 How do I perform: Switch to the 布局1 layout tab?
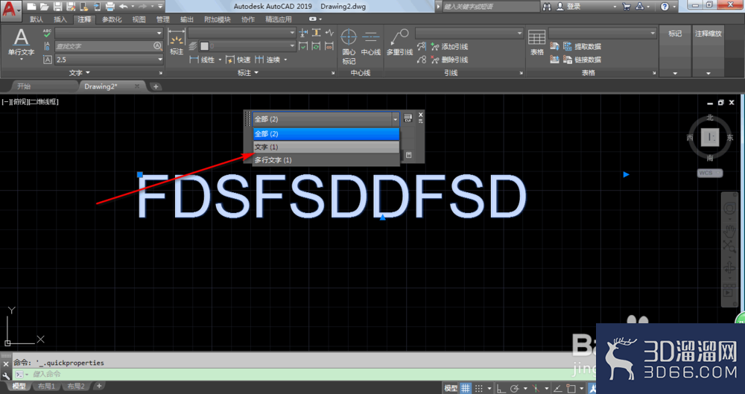[46, 386]
